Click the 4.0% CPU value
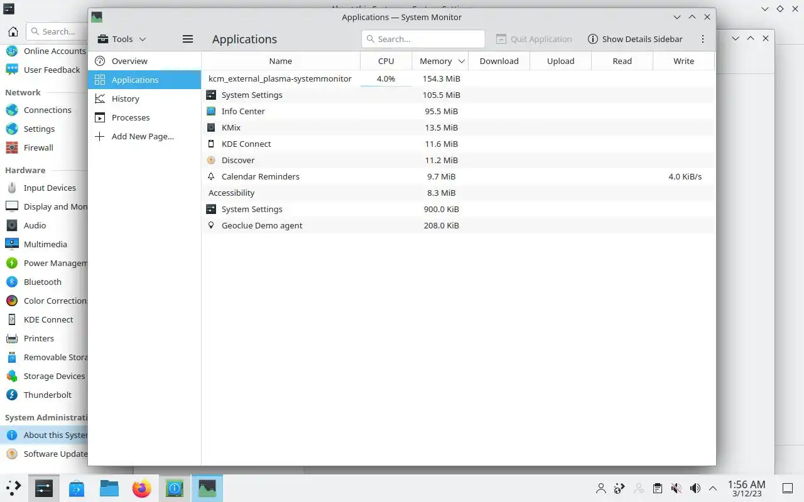The height and width of the screenshot is (502, 804). (x=386, y=78)
